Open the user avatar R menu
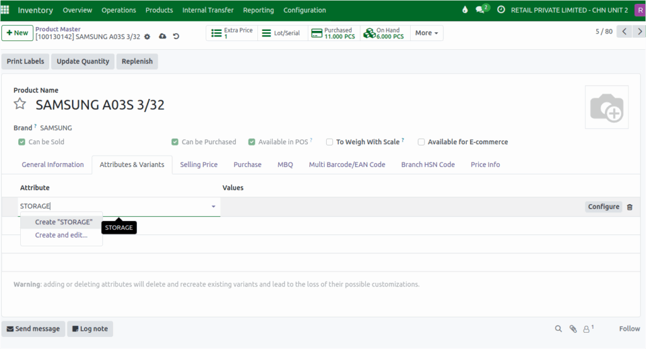Image resolution: width=646 pixels, height=349 pixels. tap(640, 10)
